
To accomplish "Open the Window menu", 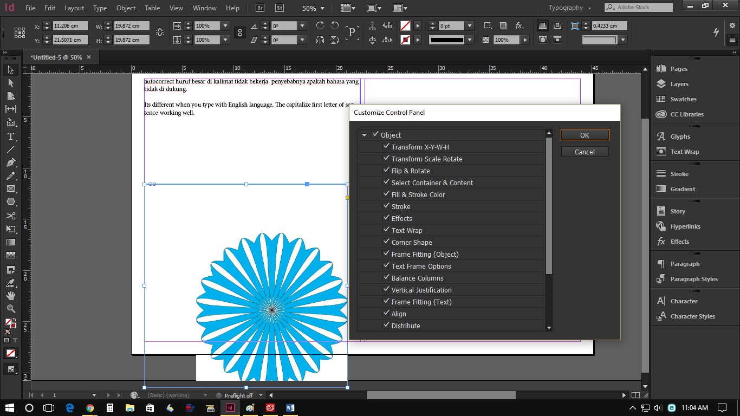I will coord(205,8).
